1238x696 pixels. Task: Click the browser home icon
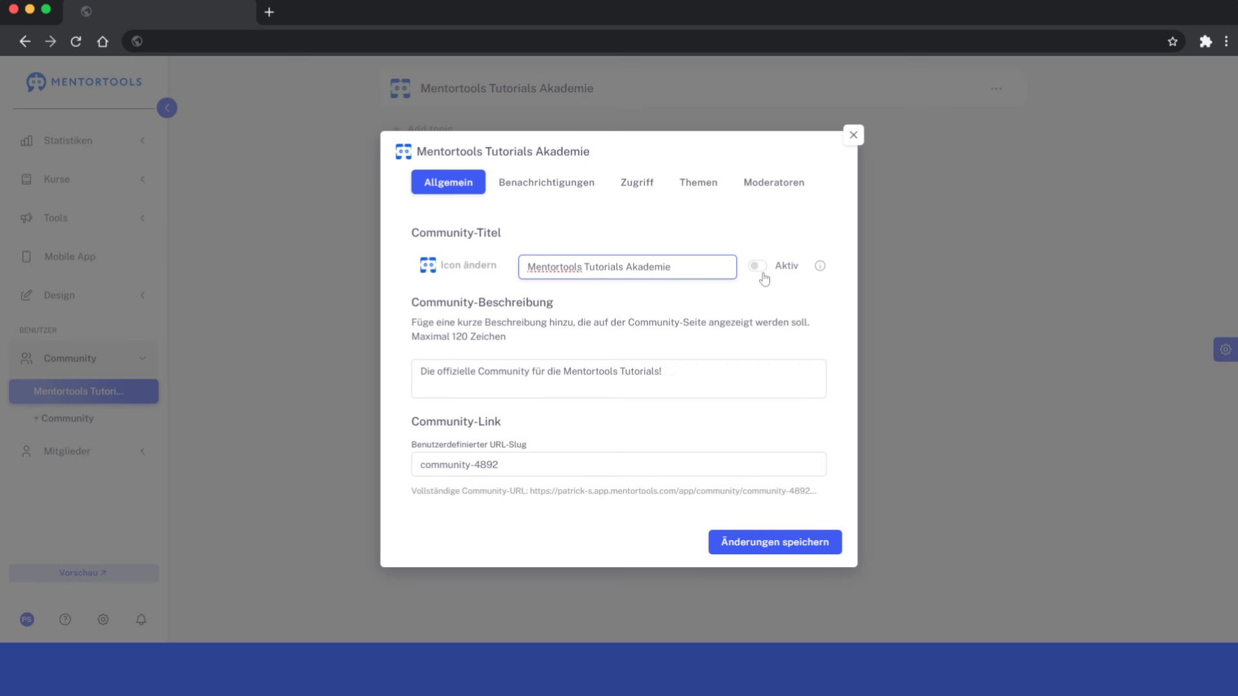click(103, 41)
